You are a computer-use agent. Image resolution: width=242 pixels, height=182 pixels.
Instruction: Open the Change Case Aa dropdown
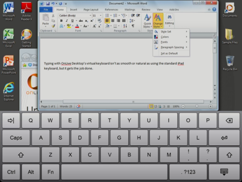tap(86, 26)
